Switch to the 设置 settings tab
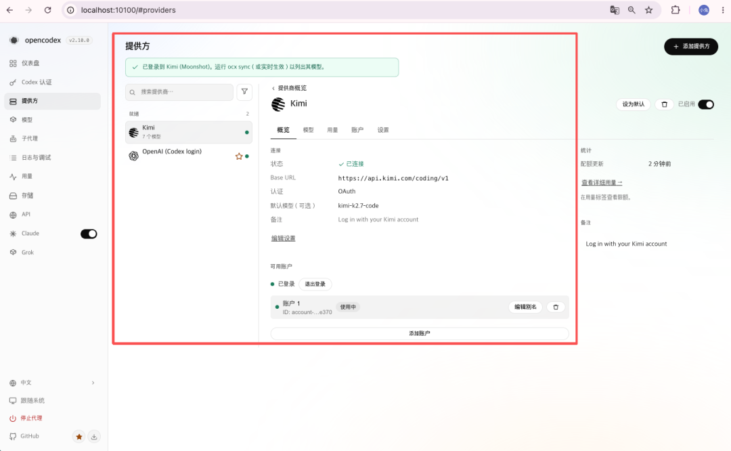Screen dimensions: 731x451 click(382, 130)
